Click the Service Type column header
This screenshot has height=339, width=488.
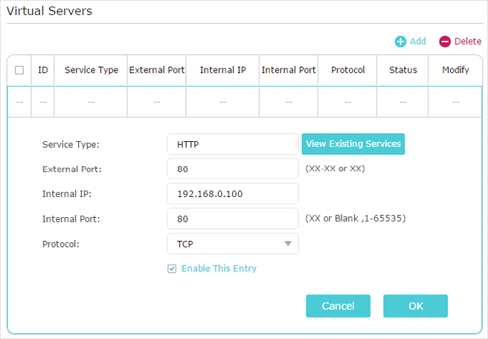[91, 71]
